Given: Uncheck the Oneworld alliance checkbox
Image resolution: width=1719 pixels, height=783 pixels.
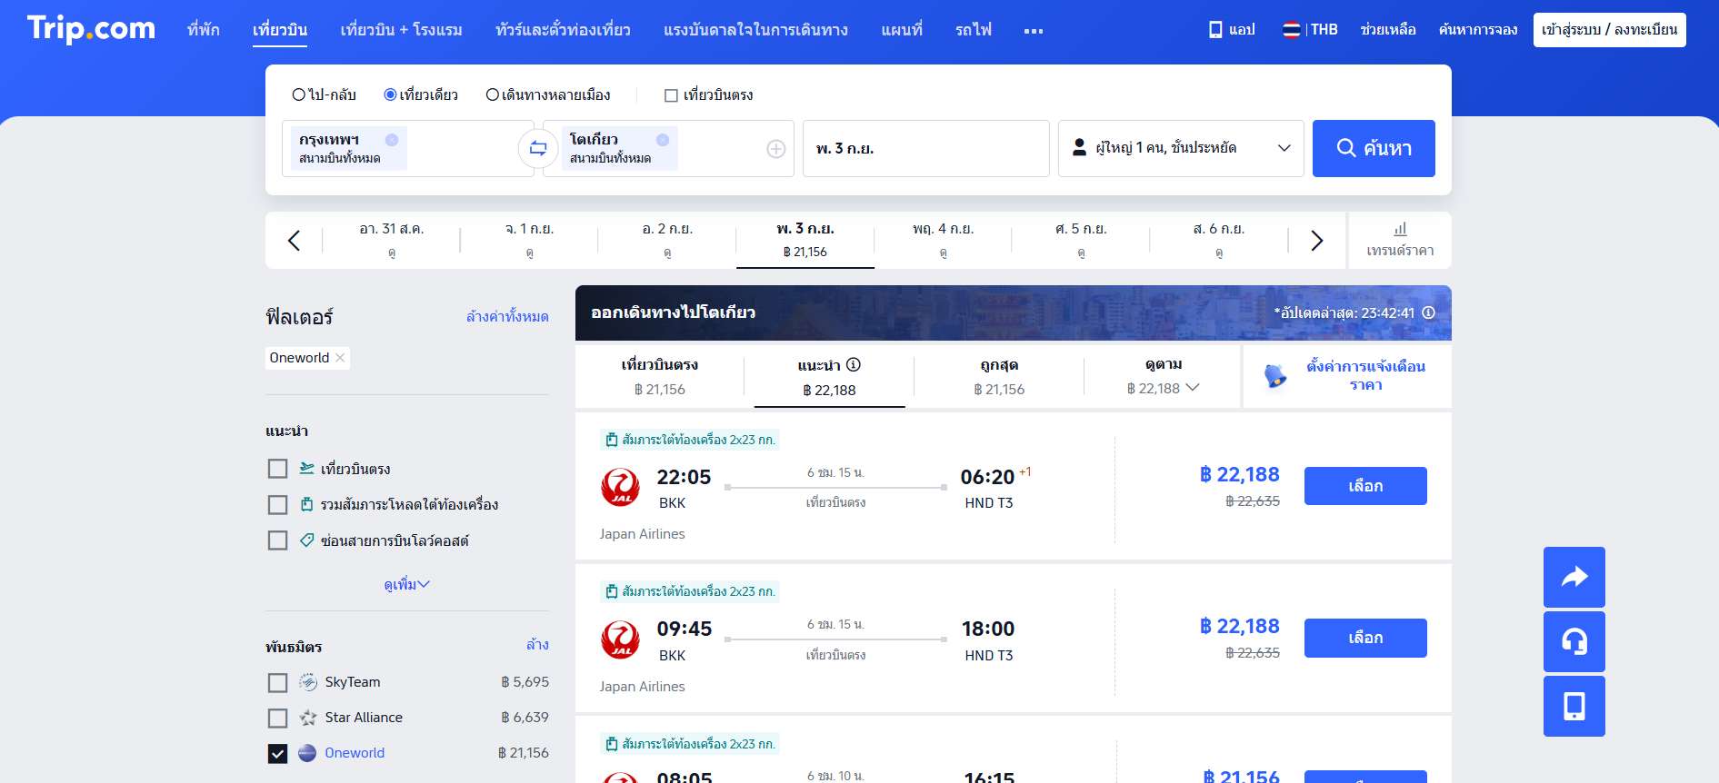Looking at the screenshot, I should click(x=278, y=753).
